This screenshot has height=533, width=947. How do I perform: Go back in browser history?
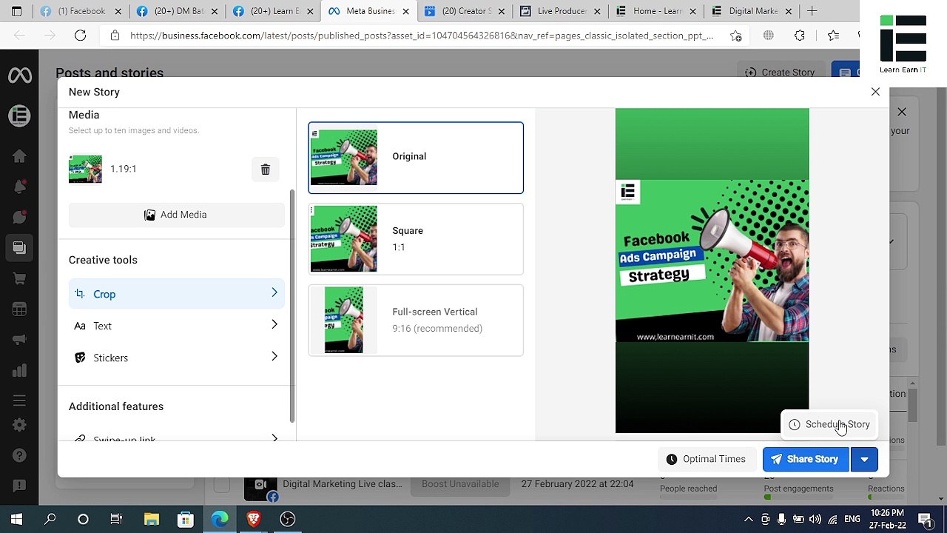coord(19,36)
